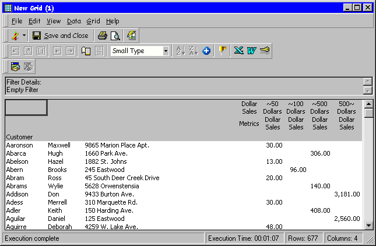Select the Aguilar customer cell
376x246 pixels.
[x=16, y=219]
